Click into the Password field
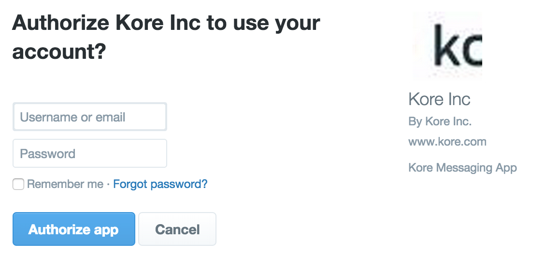Viewport: 546px width, 268px height. click(90, 154)
